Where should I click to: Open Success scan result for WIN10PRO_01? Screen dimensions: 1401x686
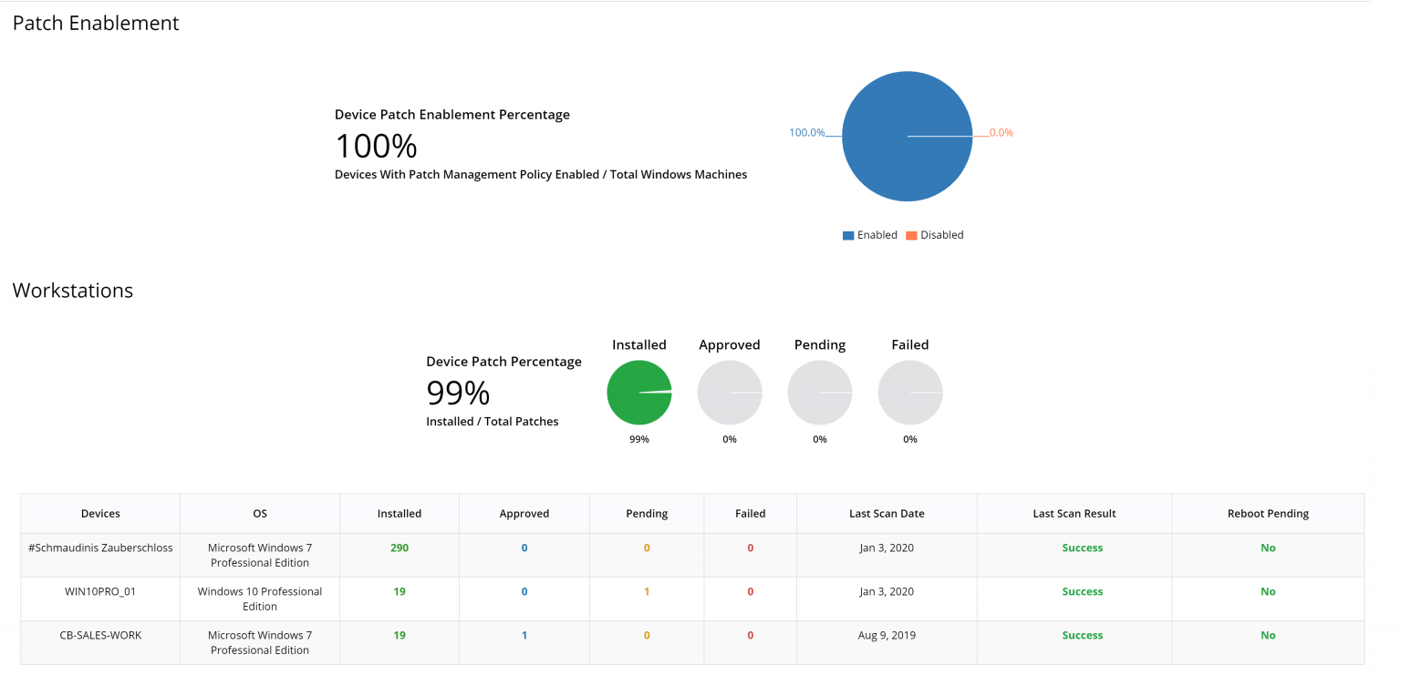click(1082, 591)
